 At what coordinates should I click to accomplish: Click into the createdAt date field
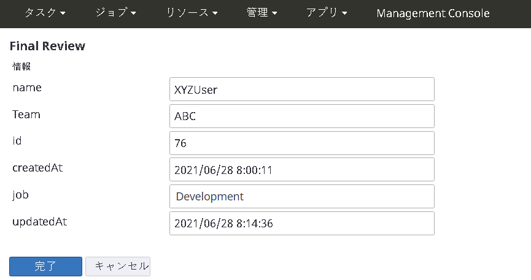(x=301, y=170)
